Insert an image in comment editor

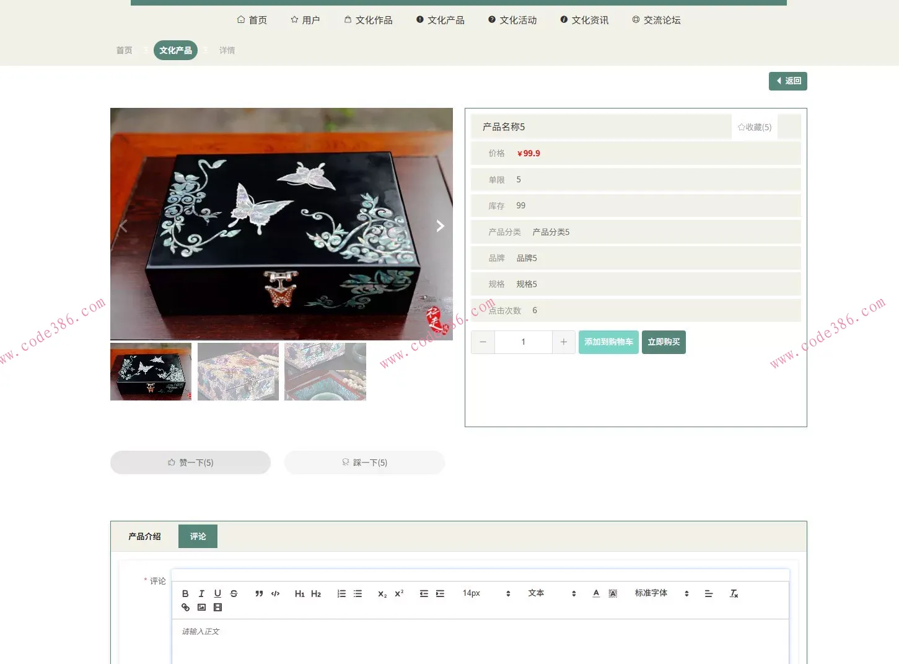[x=201, y=607]
